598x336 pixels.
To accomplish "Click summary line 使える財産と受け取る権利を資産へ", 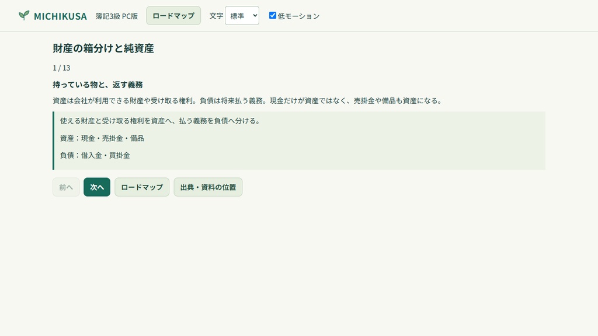I will click(x=160, y=121).
